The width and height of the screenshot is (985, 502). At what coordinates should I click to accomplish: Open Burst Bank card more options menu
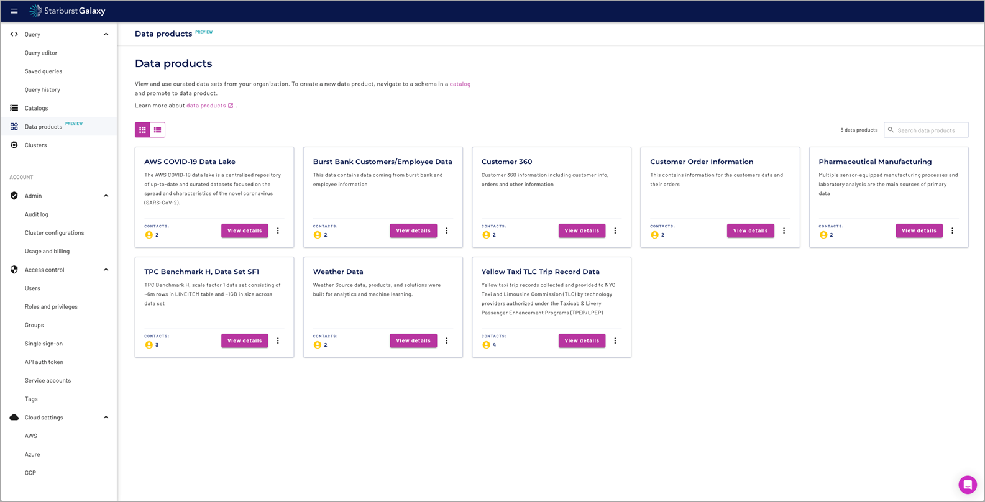click(x=446, y=230)
